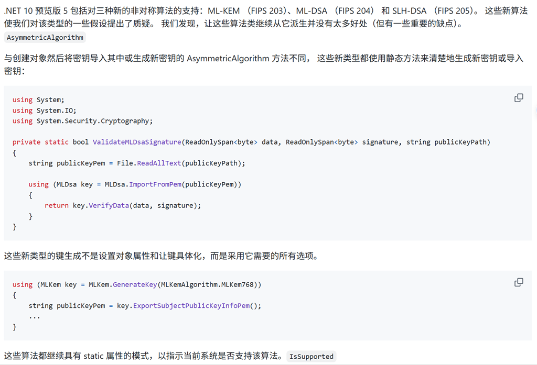537x365 pixels.
Task: Click the 'using System.Security.Cryptography;' line
Action: 82,121
